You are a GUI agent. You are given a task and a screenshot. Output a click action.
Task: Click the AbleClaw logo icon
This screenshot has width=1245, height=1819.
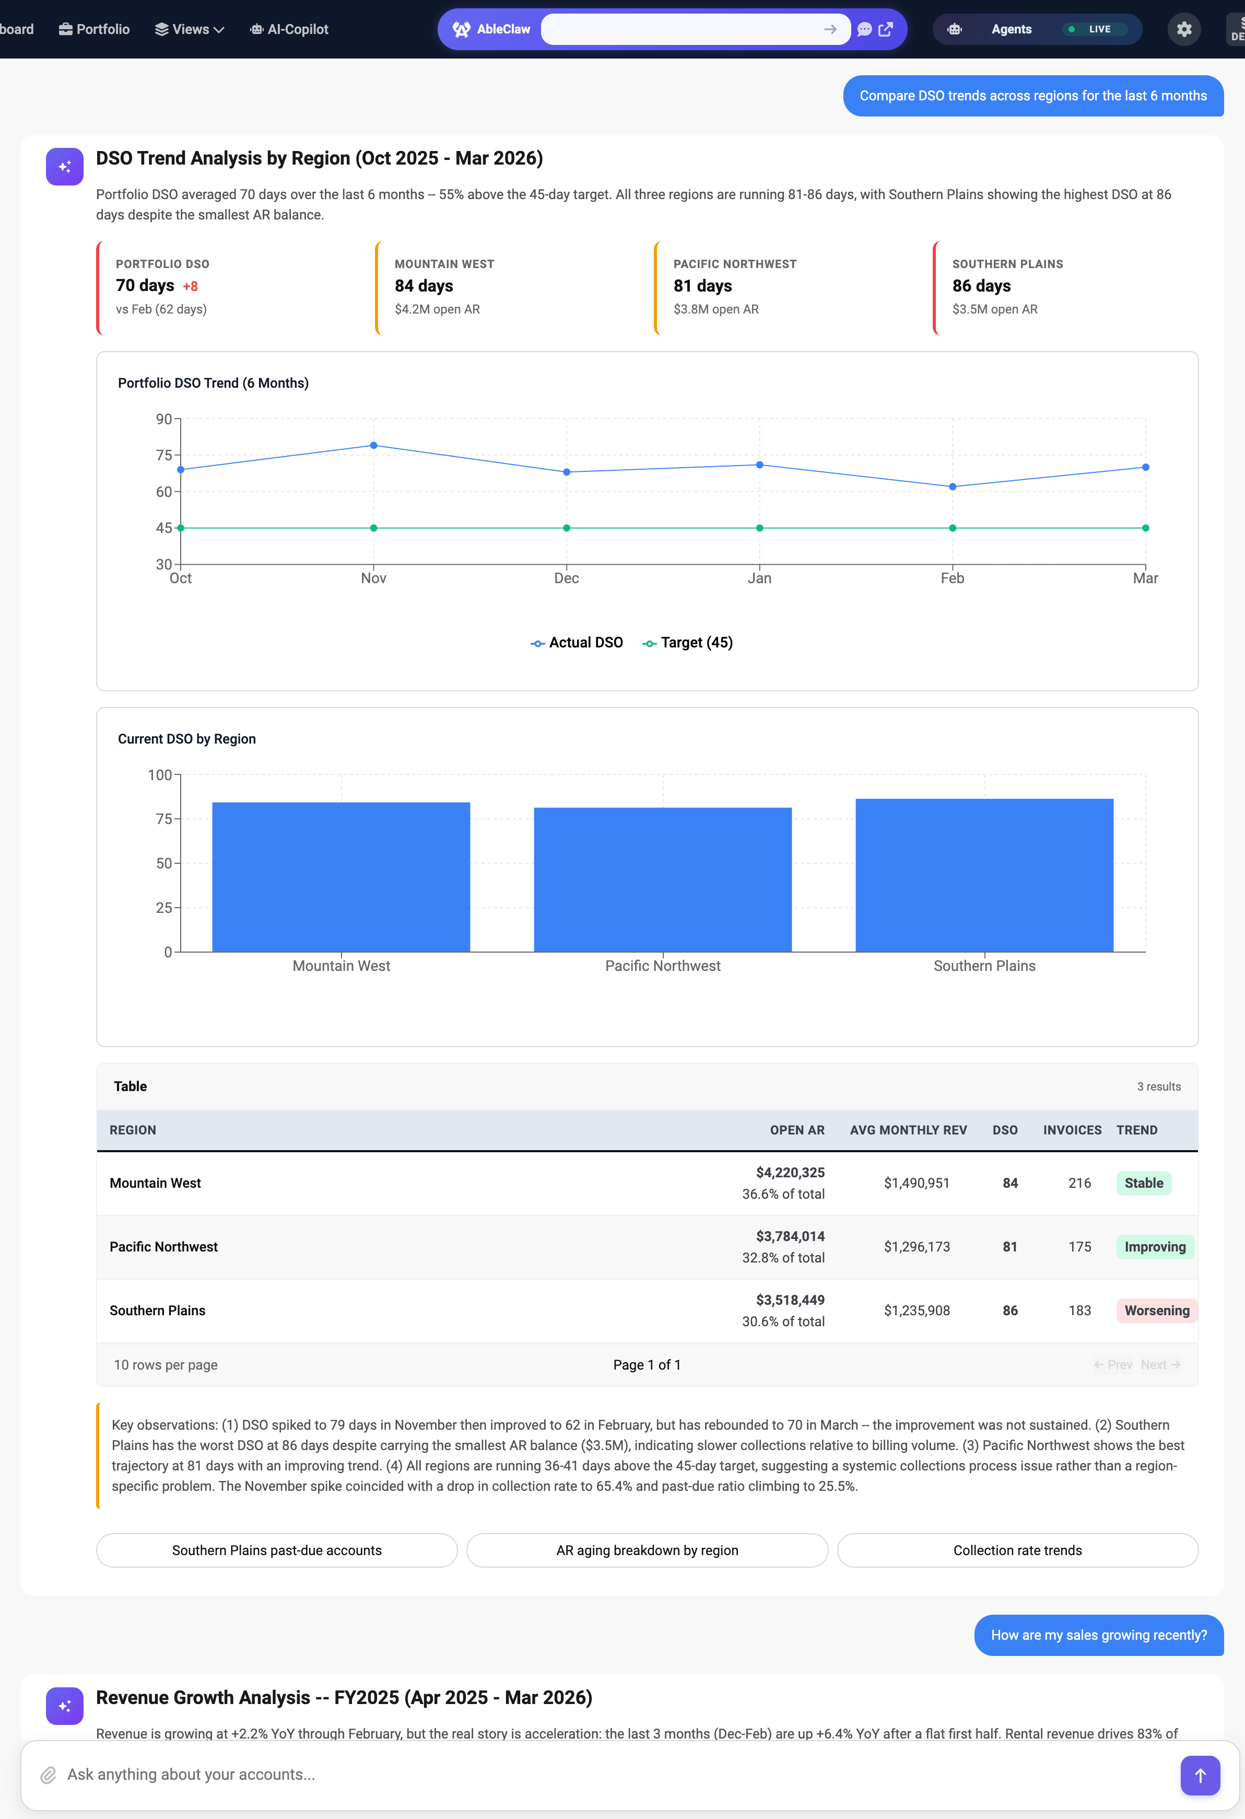pos(462,29)
